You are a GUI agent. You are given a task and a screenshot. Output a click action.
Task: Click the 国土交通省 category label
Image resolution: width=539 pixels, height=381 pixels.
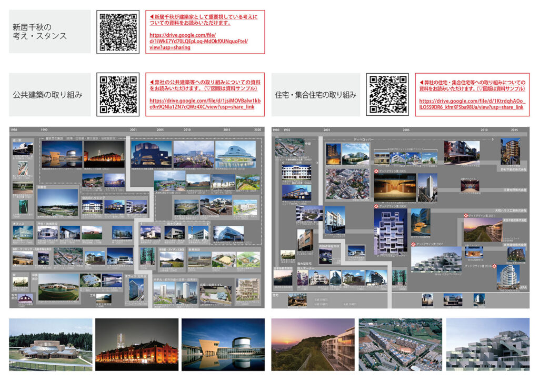[174, 224]
